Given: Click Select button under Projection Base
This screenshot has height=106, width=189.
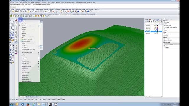Looking at the screenshot, I should (x=172, y=44).
